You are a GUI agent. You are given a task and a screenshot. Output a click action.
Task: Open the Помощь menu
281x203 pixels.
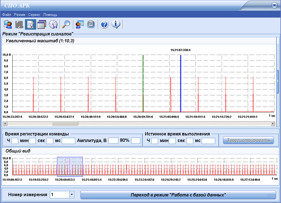point(50,15)
